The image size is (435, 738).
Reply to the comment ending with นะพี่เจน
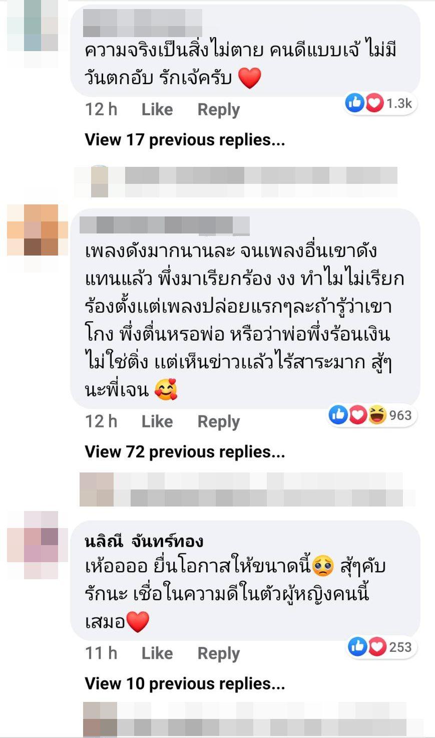(219, 422)
